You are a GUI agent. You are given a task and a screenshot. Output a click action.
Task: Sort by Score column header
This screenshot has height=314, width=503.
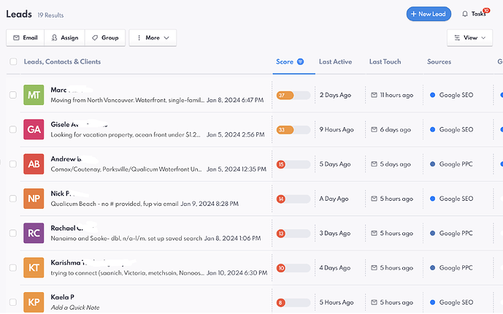point(285,61)
